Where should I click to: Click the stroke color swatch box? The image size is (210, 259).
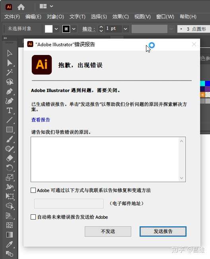(x=66, y=29)
